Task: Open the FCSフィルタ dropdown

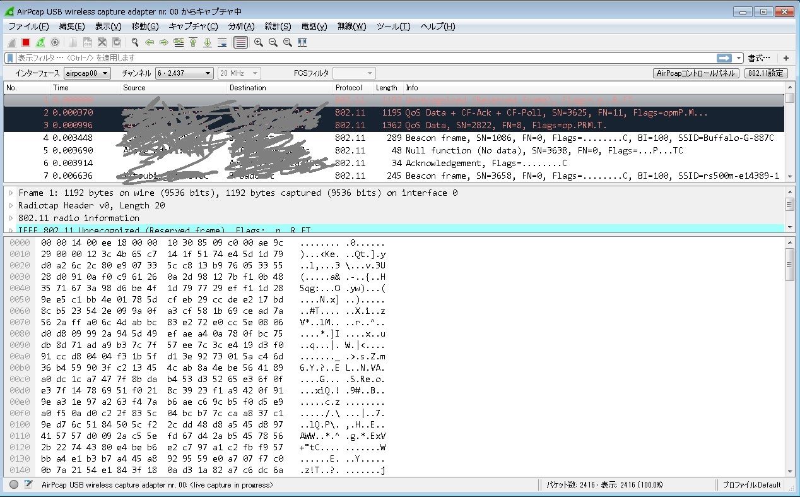Action: point(354,73)
